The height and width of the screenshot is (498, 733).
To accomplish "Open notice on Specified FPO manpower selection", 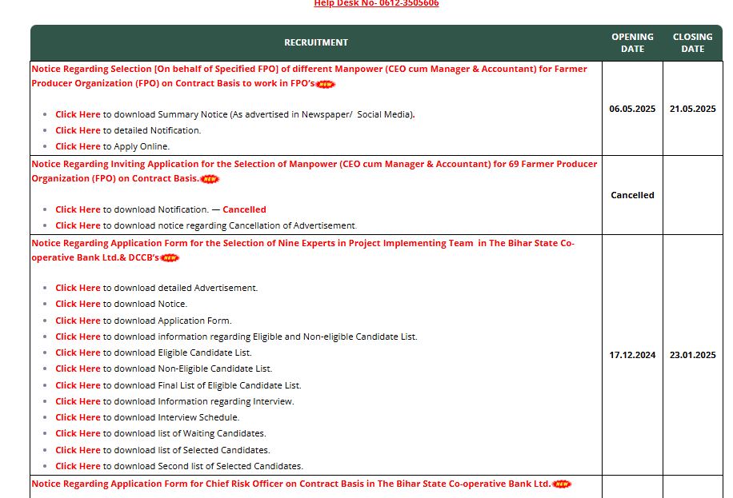I will coord(309,76).
